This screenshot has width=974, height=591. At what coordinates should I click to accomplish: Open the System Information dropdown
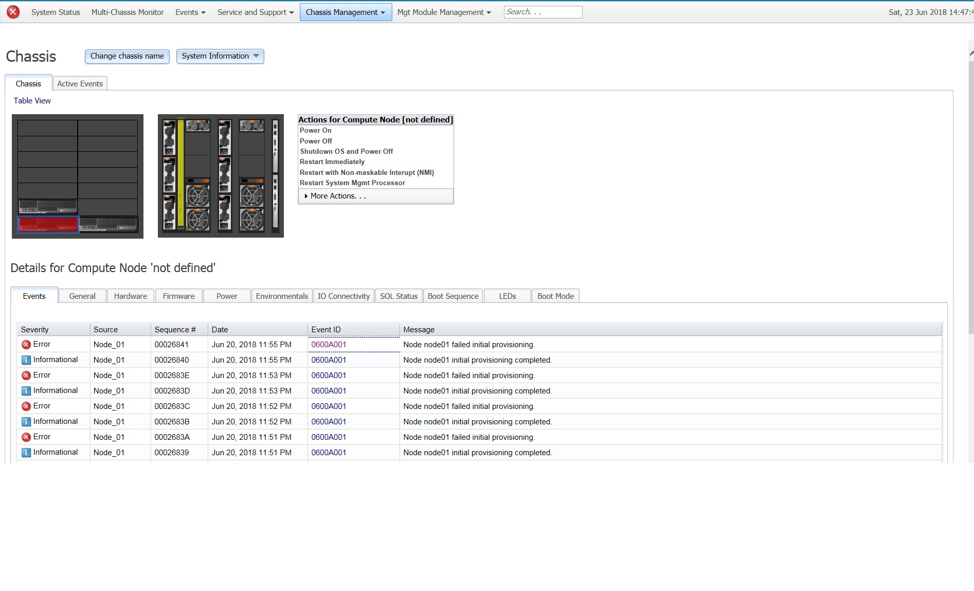[x=220, y=56]
